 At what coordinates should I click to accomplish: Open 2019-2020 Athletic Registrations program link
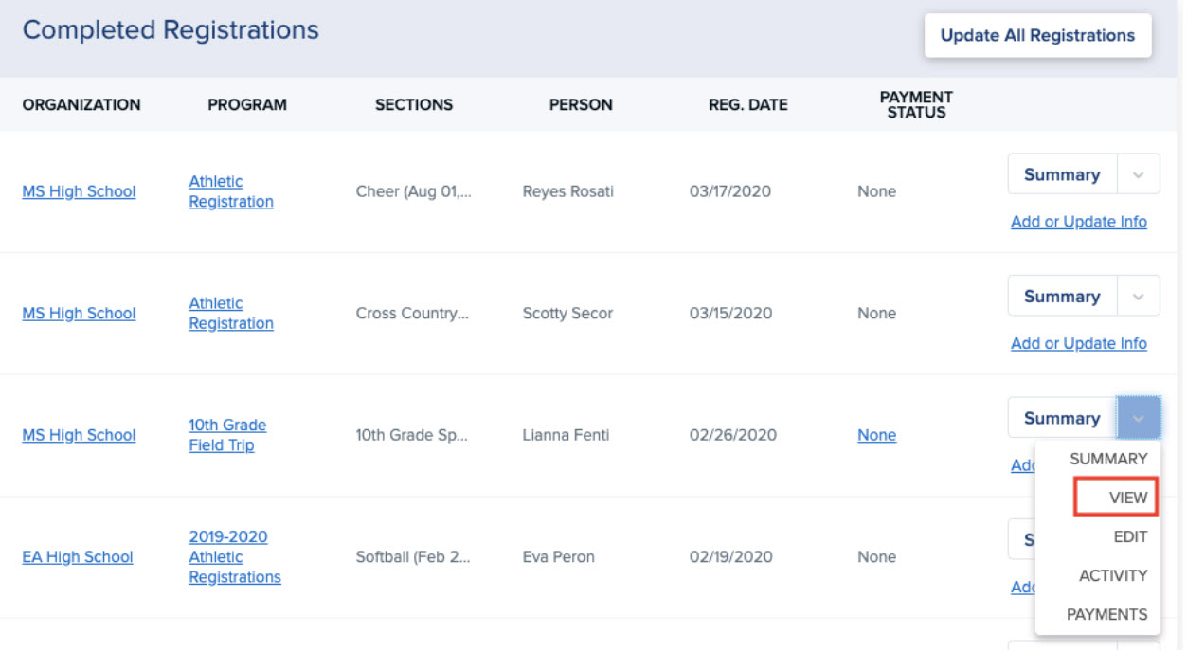[x=235, y=557]
